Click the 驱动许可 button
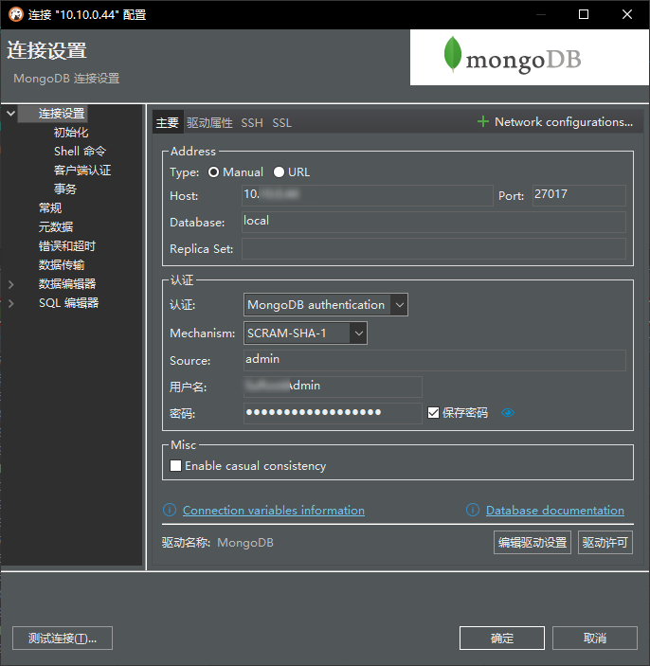This screenshot has width=650, height=666. pyautogui.click(x=605, y=543)
